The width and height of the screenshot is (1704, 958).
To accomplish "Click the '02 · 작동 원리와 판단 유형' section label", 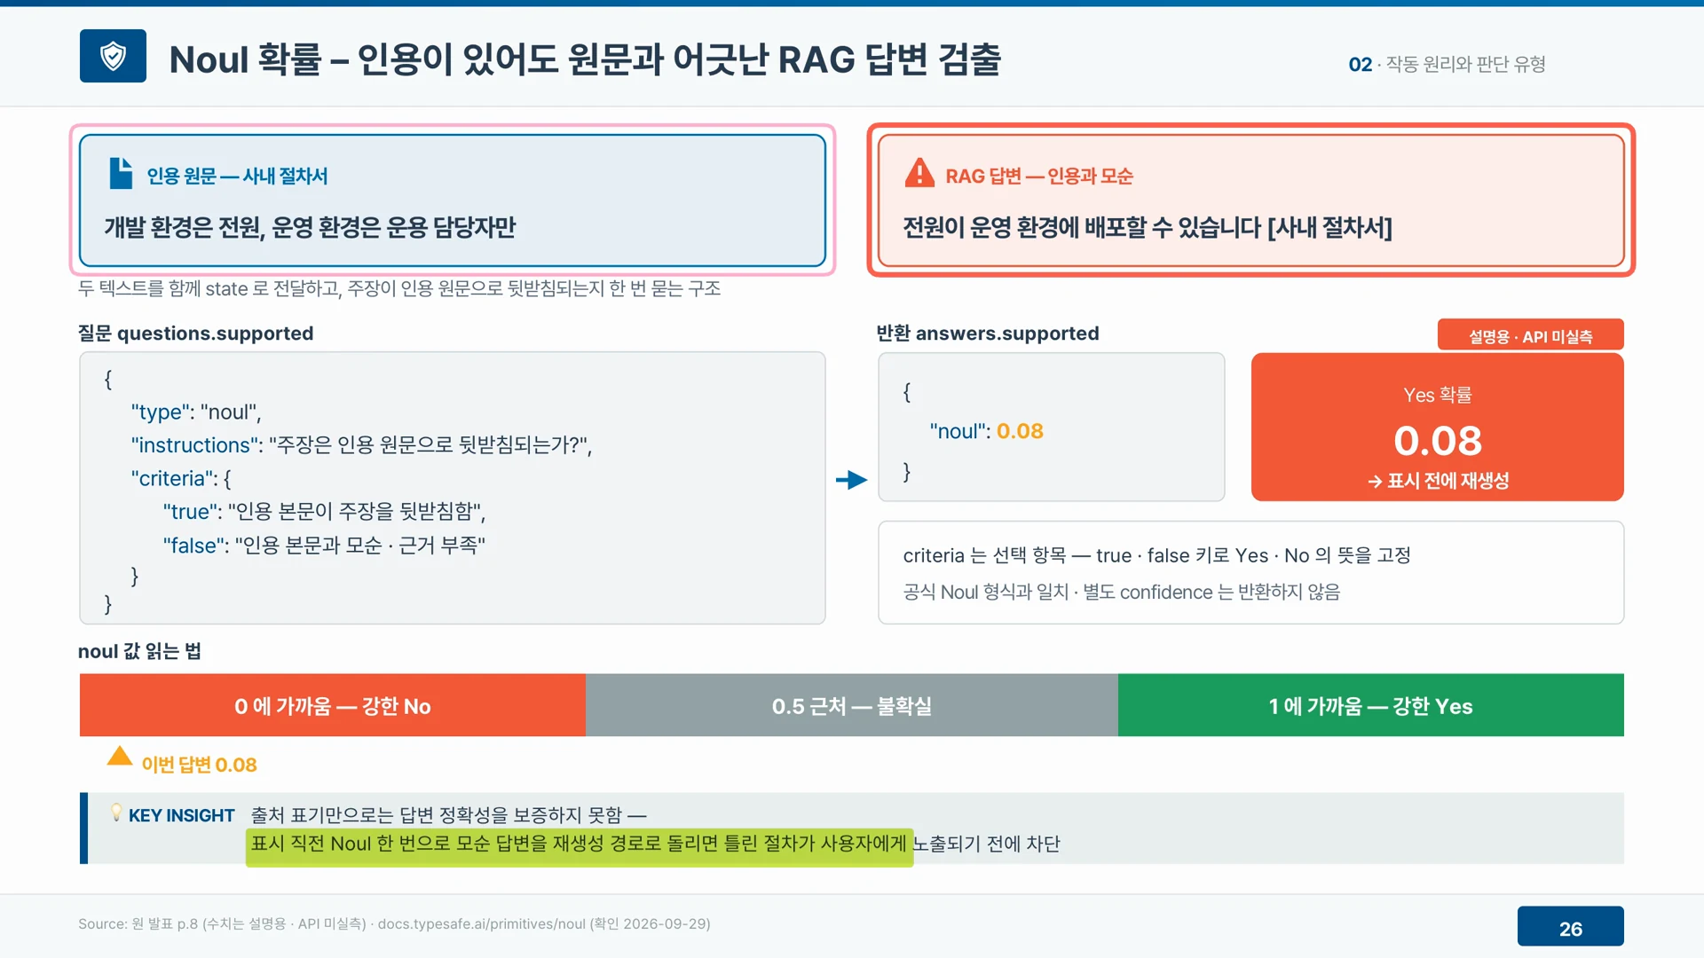I will 1448,64.
